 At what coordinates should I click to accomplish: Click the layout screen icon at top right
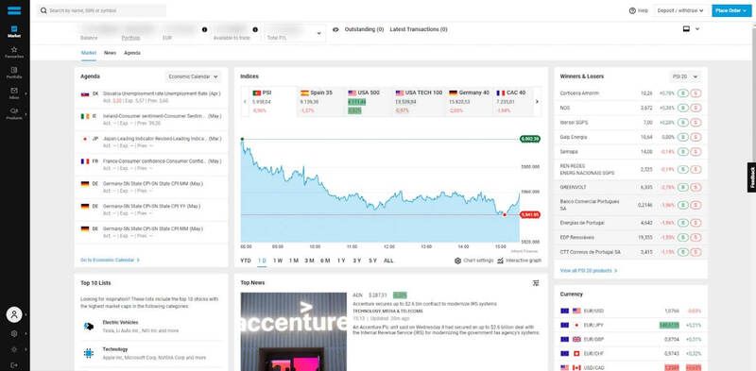click(x=686, y=29)
